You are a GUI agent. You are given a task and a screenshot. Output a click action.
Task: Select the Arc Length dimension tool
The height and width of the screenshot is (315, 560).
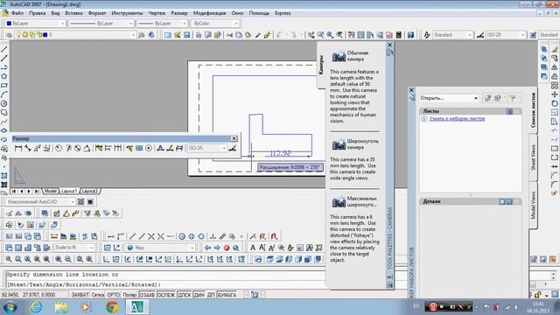point(38,148)
